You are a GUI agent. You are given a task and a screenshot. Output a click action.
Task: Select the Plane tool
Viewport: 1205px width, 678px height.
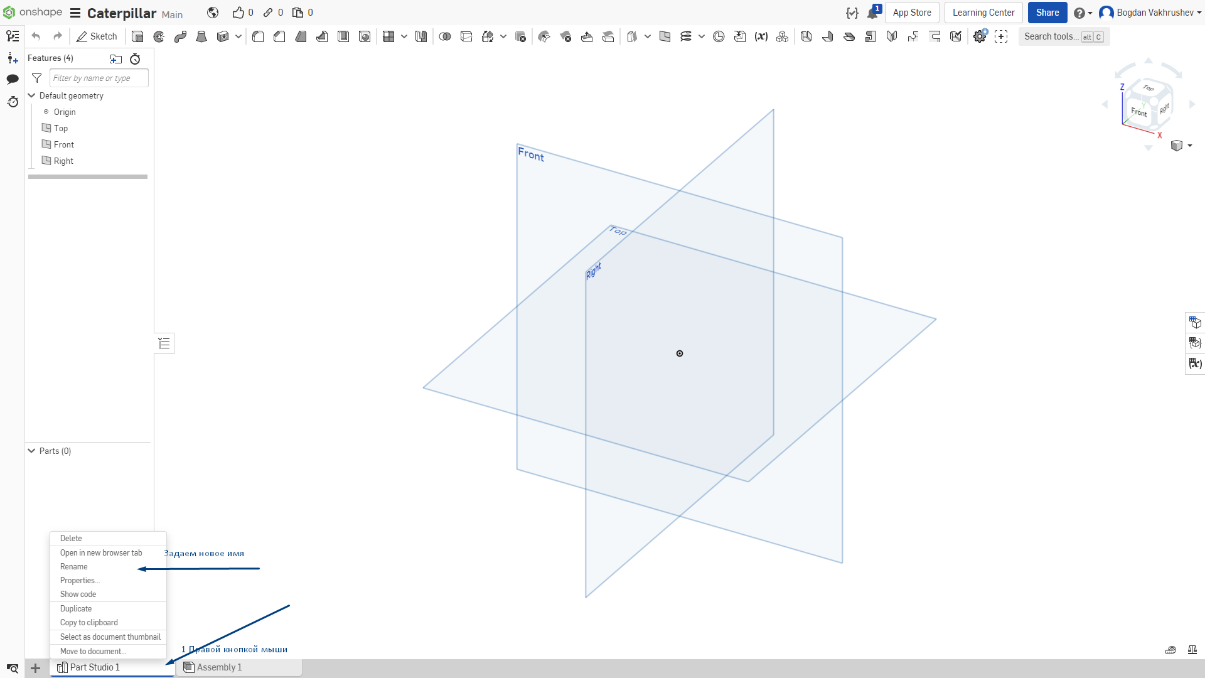pos(665,36)
